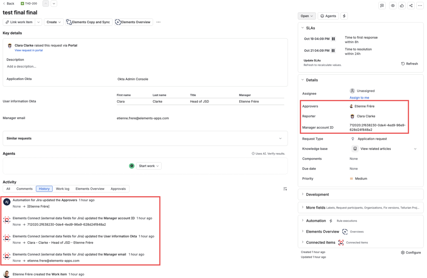
Task: Toggle the watch eye icon
Action: coord(393,5)
